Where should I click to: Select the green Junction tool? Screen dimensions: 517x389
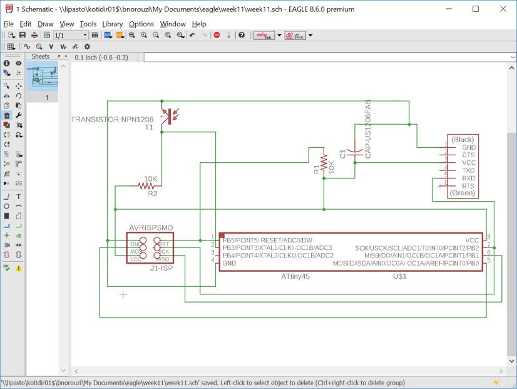7,236
